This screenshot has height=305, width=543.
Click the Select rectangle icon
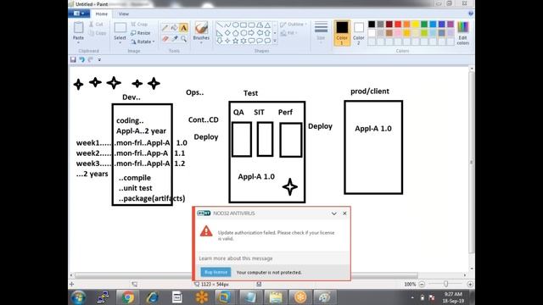coord(120,28)
